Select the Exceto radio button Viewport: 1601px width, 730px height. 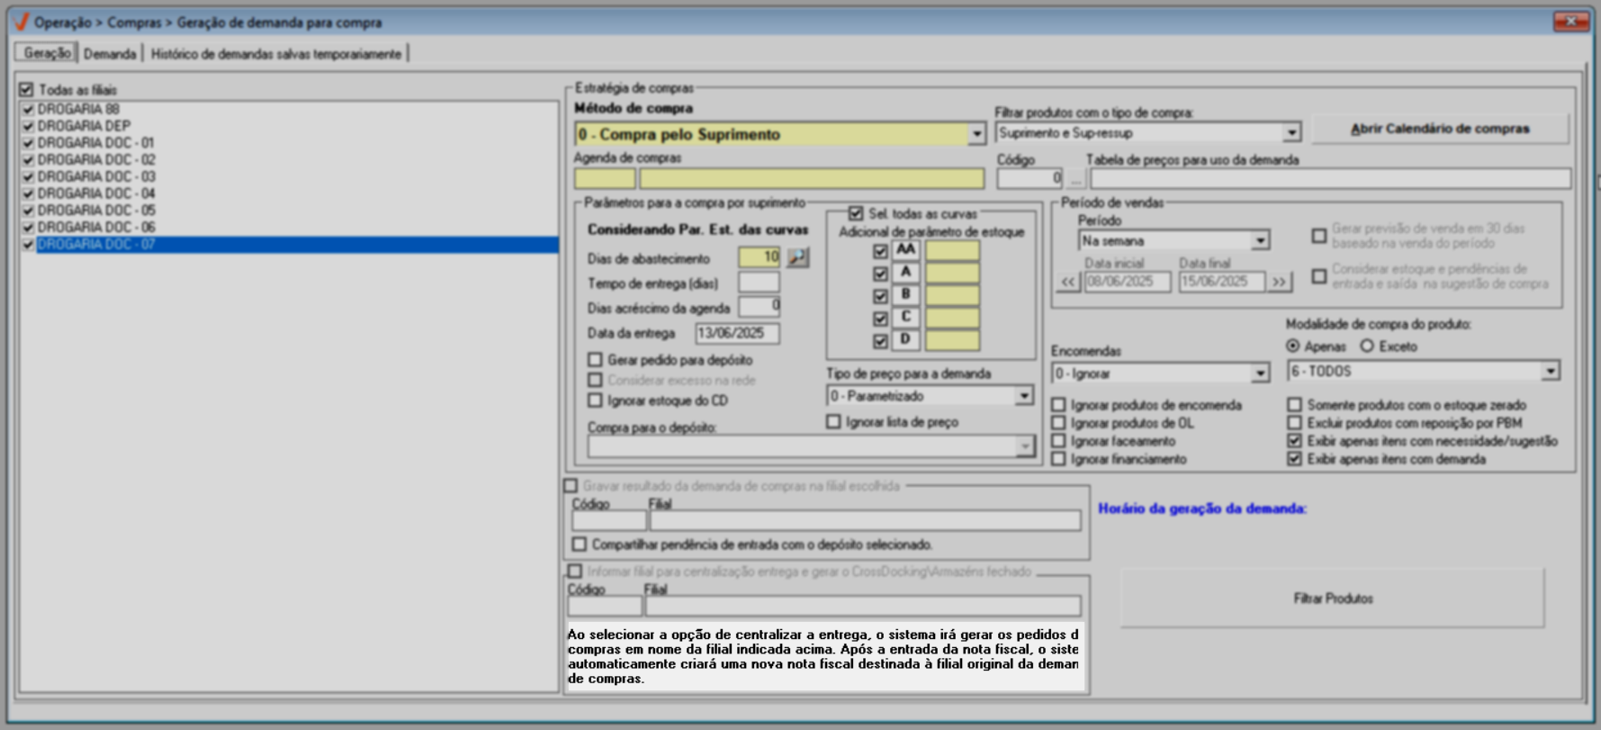point(1367,347)
